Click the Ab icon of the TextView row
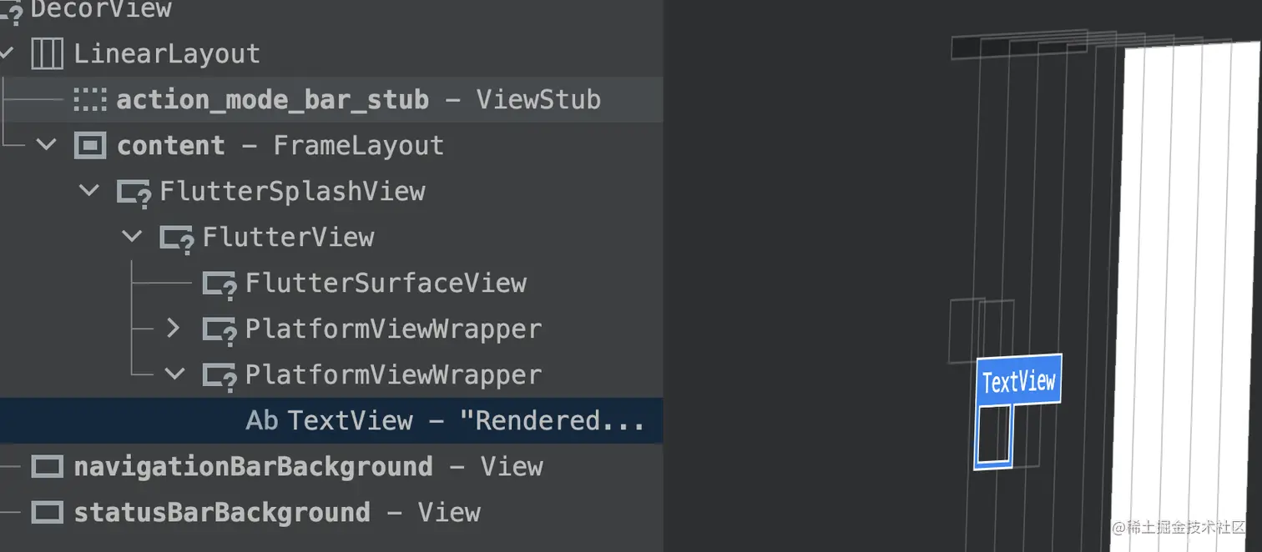Screen dimensions: 1262x552 [x=262, y=421]
